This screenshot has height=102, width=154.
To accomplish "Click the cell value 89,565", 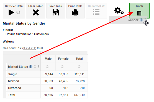I will pyautogui.click(x=48, y=95).
